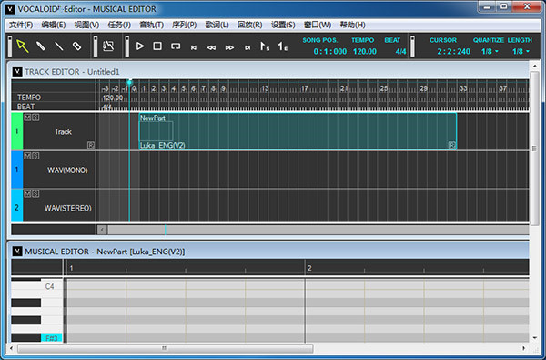
Task: Open the 视图(V) menu
Action: point(86,25)
